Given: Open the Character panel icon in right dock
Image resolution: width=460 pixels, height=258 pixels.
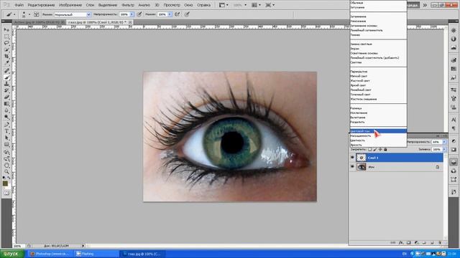Looking at the screenshot, I should click(454, 120).
